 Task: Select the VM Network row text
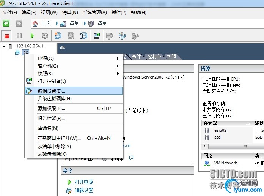point(226,163)
